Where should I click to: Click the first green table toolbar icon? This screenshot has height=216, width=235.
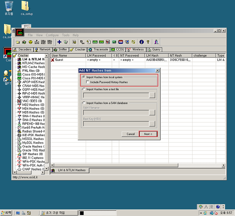[95, 42]
